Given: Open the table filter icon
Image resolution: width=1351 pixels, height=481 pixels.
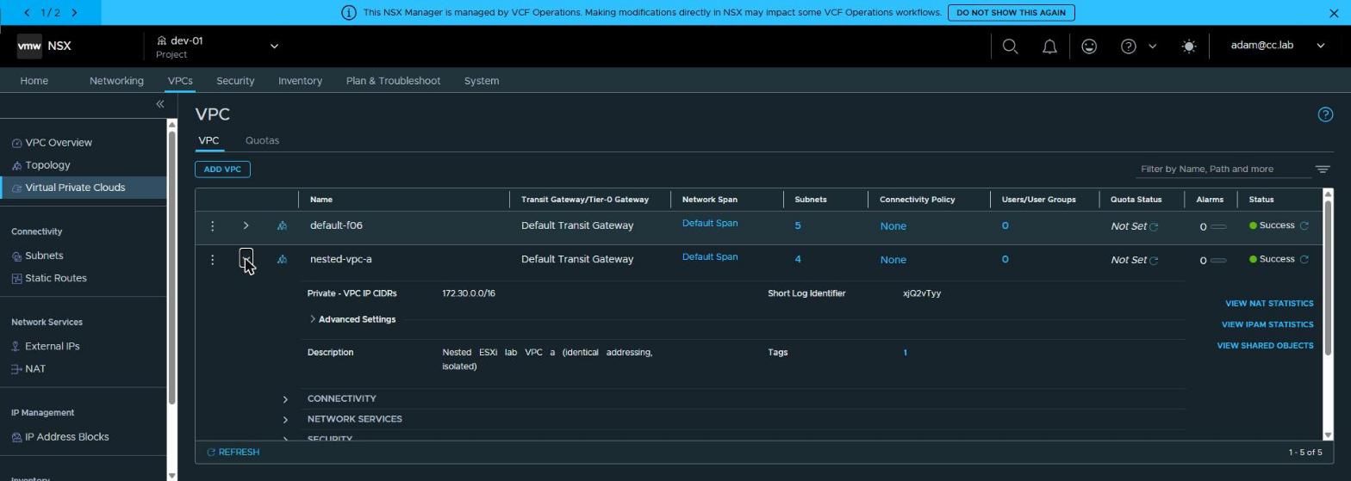Looking at the screenshot, I should pos(1323,170).
